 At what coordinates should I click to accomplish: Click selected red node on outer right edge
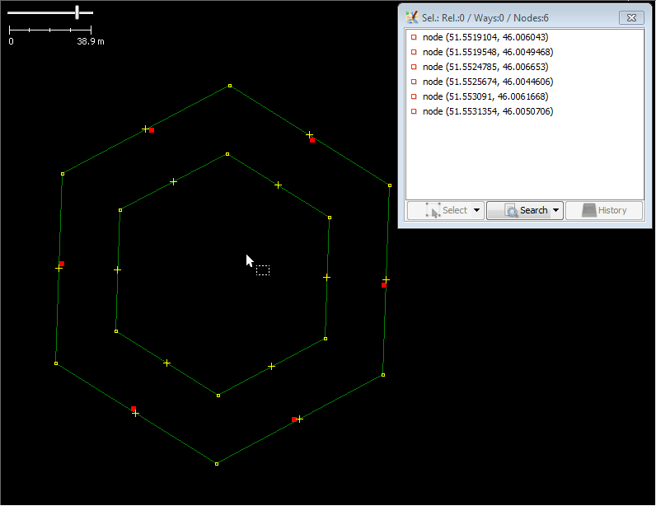(384, 285)
